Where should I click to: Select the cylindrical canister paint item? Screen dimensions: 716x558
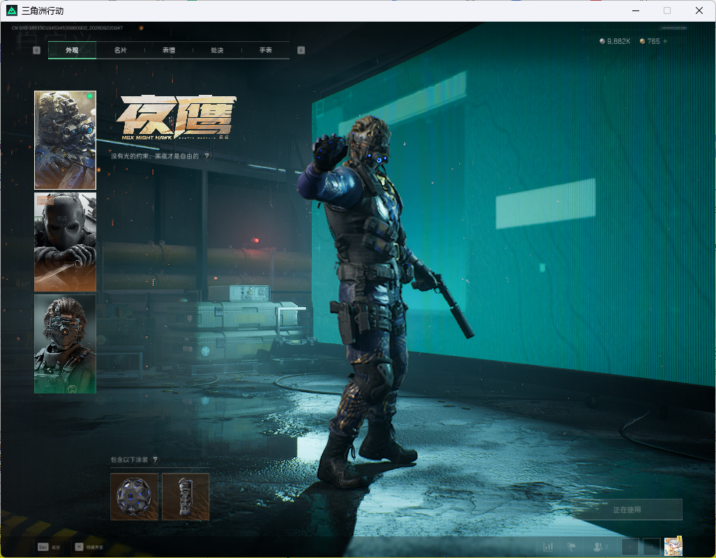186,497
